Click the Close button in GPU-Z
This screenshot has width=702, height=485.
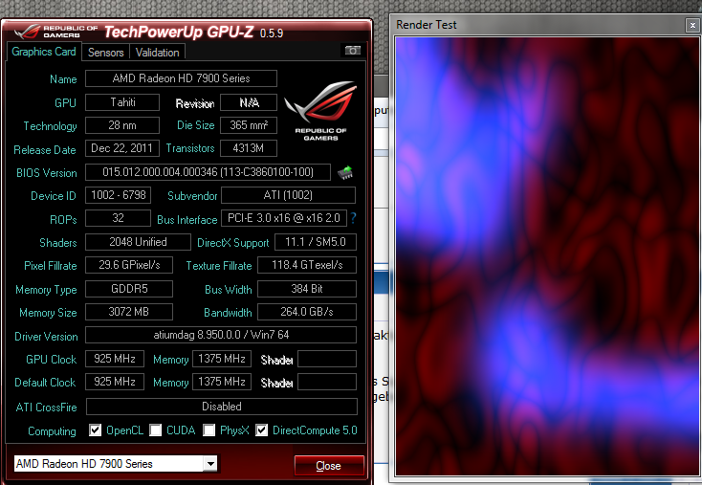point(329,466)
